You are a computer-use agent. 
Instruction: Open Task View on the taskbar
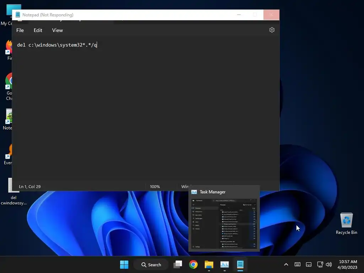coord(178,264)
